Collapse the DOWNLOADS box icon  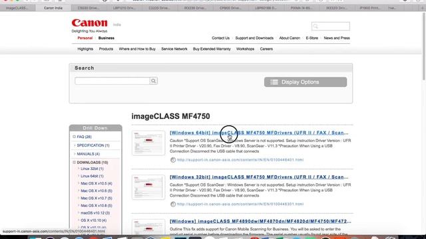(74, 162)
